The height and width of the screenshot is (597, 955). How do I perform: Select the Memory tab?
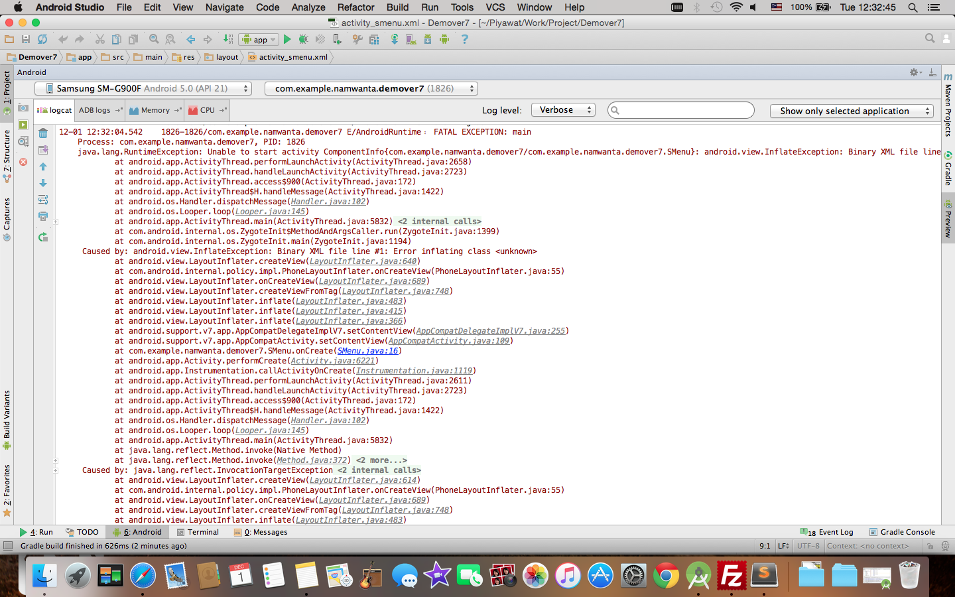coord(155,110)
